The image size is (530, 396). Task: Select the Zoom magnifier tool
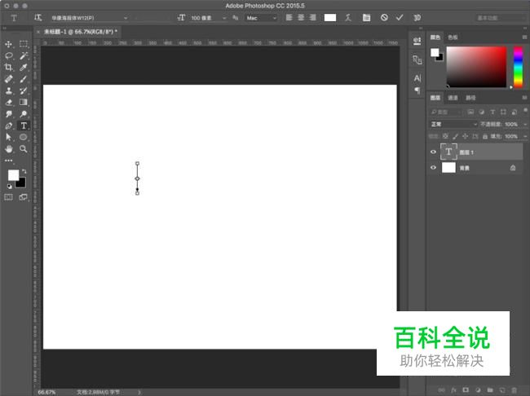24,149
